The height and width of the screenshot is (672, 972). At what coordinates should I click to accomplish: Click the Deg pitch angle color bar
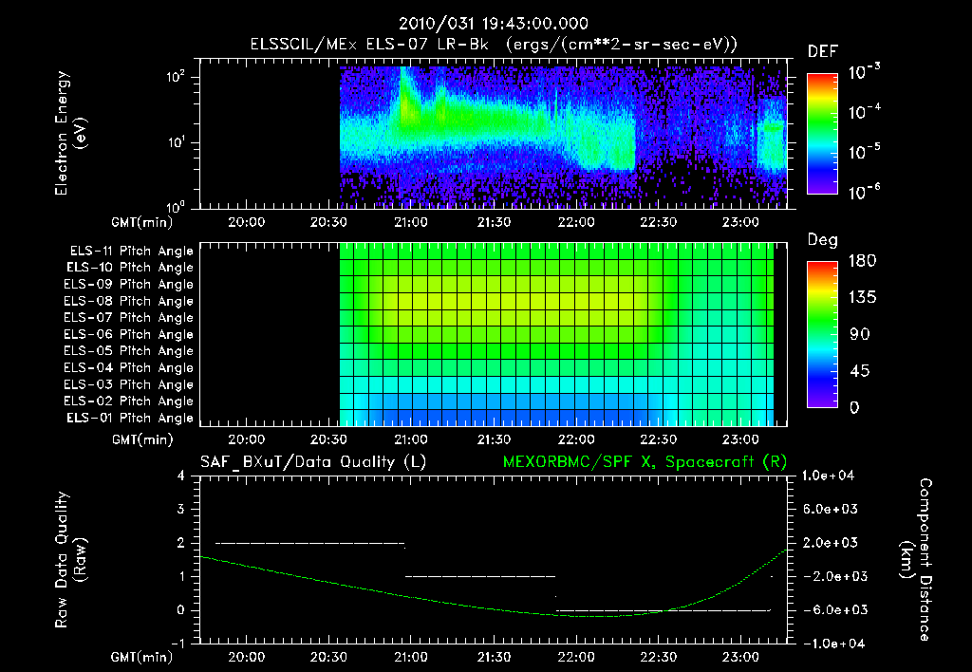(822, 334)
